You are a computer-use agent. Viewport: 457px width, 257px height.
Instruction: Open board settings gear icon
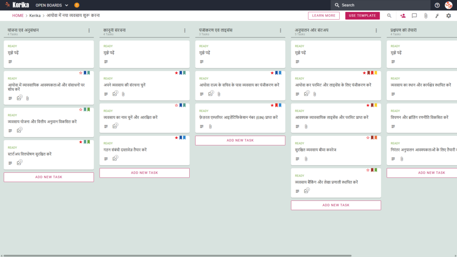pos(449,16)
